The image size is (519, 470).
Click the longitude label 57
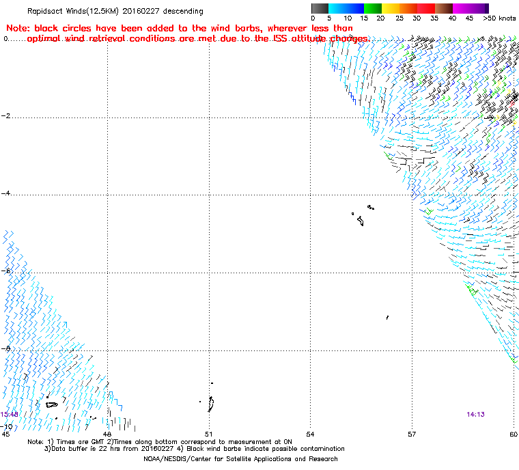(x=412, y=434)
